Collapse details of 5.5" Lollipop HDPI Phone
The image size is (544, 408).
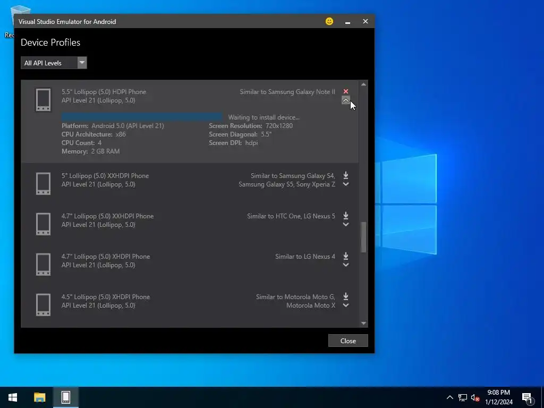coord(345,100)
